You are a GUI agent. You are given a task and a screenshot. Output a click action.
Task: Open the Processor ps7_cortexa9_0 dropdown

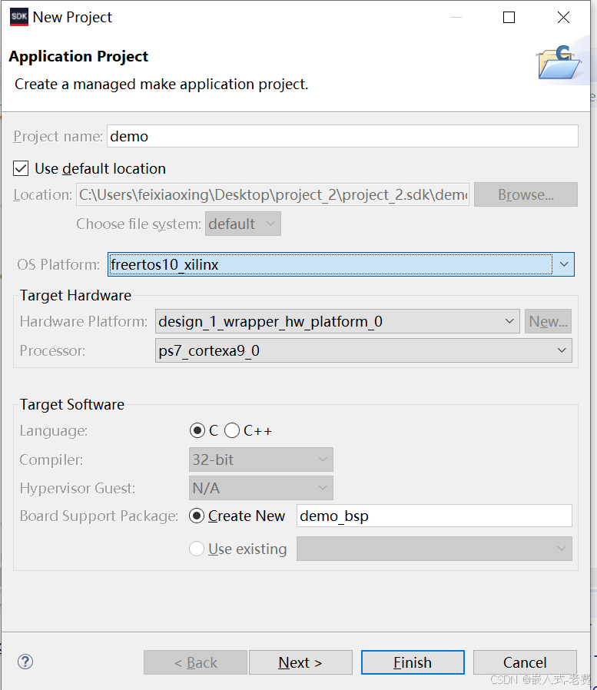tap(363, 350)
